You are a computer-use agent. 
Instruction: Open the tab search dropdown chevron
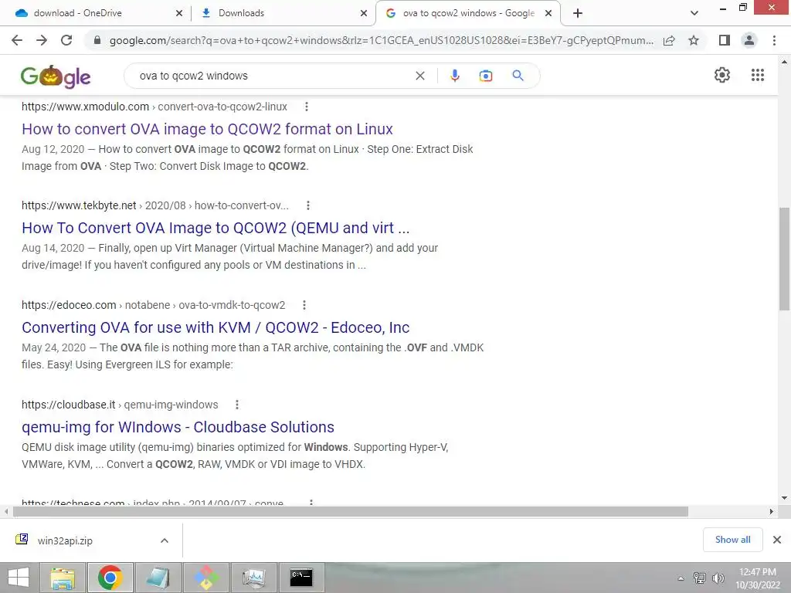pyautogui.click(x=694, y=13)
